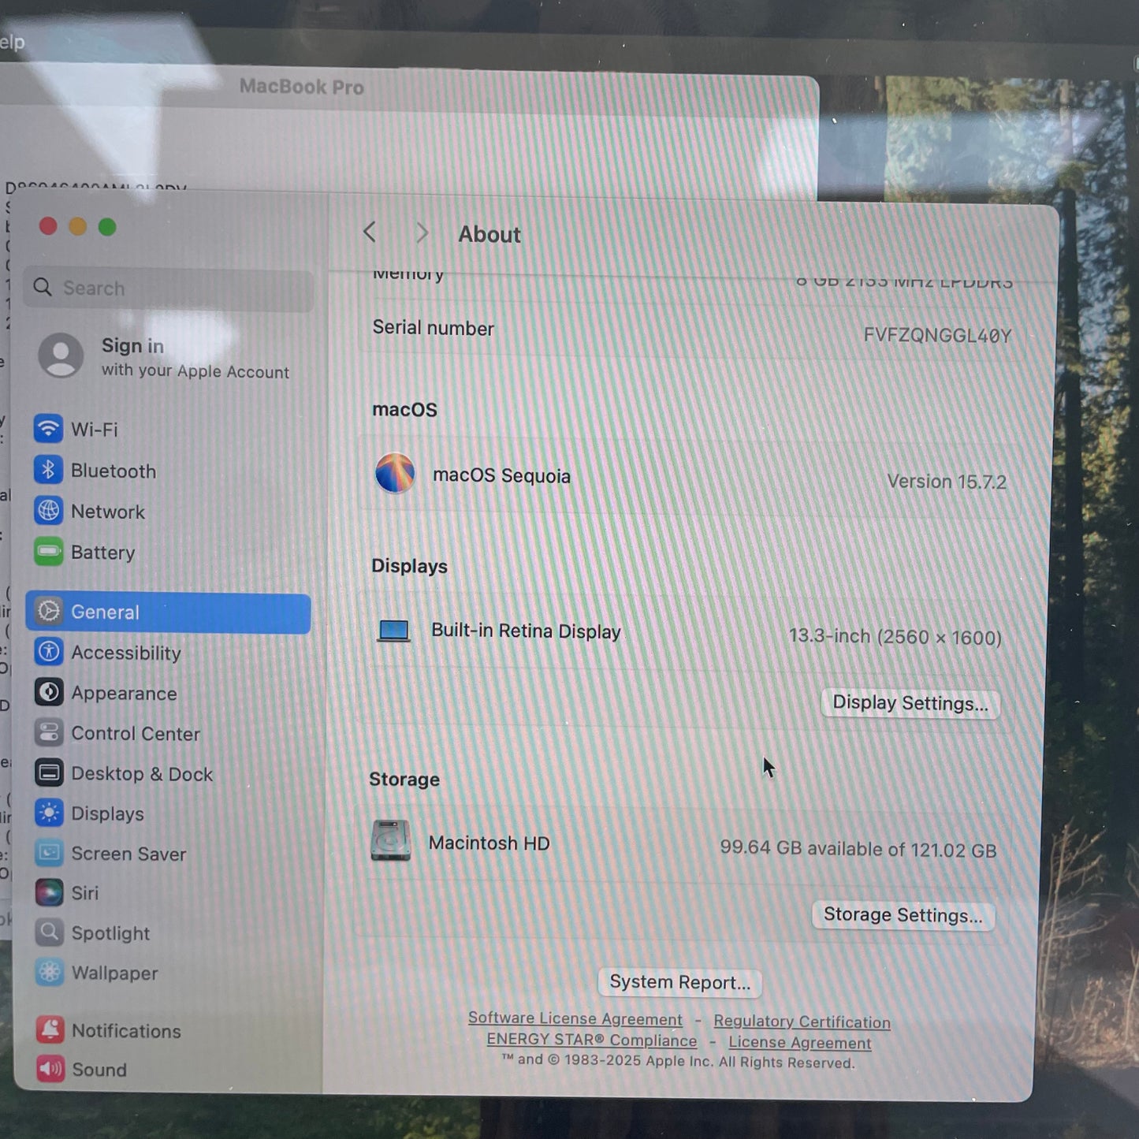Image resolution: width=1139 pixels, height=1139 pixels.
Task: Click the macOS Sequoia logo icon
Action: point(395,473)
